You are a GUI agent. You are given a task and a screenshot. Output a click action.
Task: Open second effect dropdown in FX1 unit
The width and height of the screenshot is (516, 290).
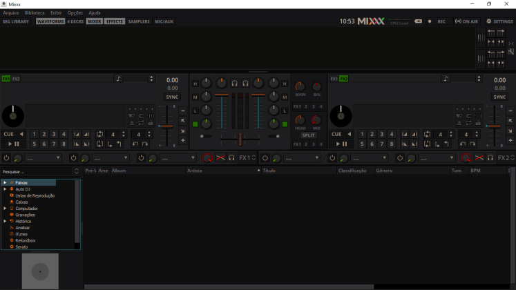click(x=111, y=158)
